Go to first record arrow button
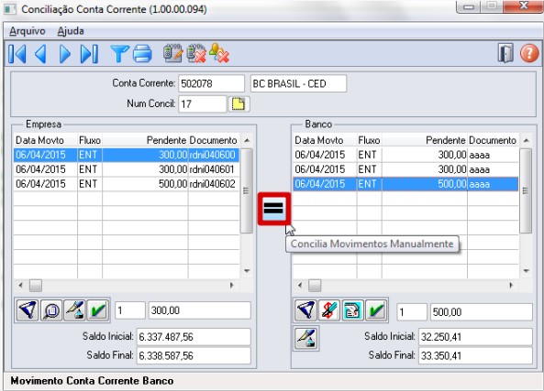 (x=17, y=54)
